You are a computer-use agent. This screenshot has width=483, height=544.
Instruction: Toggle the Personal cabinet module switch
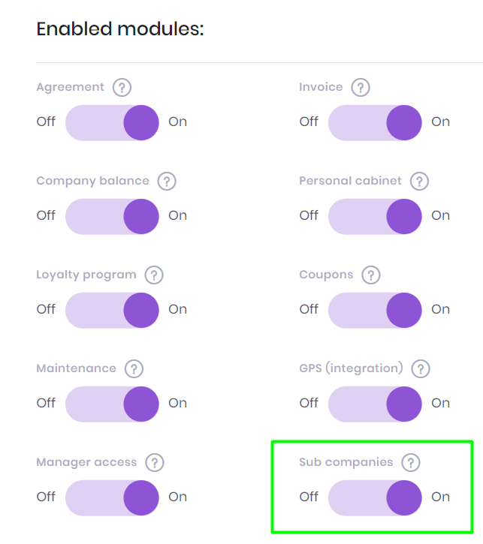click(x=375, y=216)
